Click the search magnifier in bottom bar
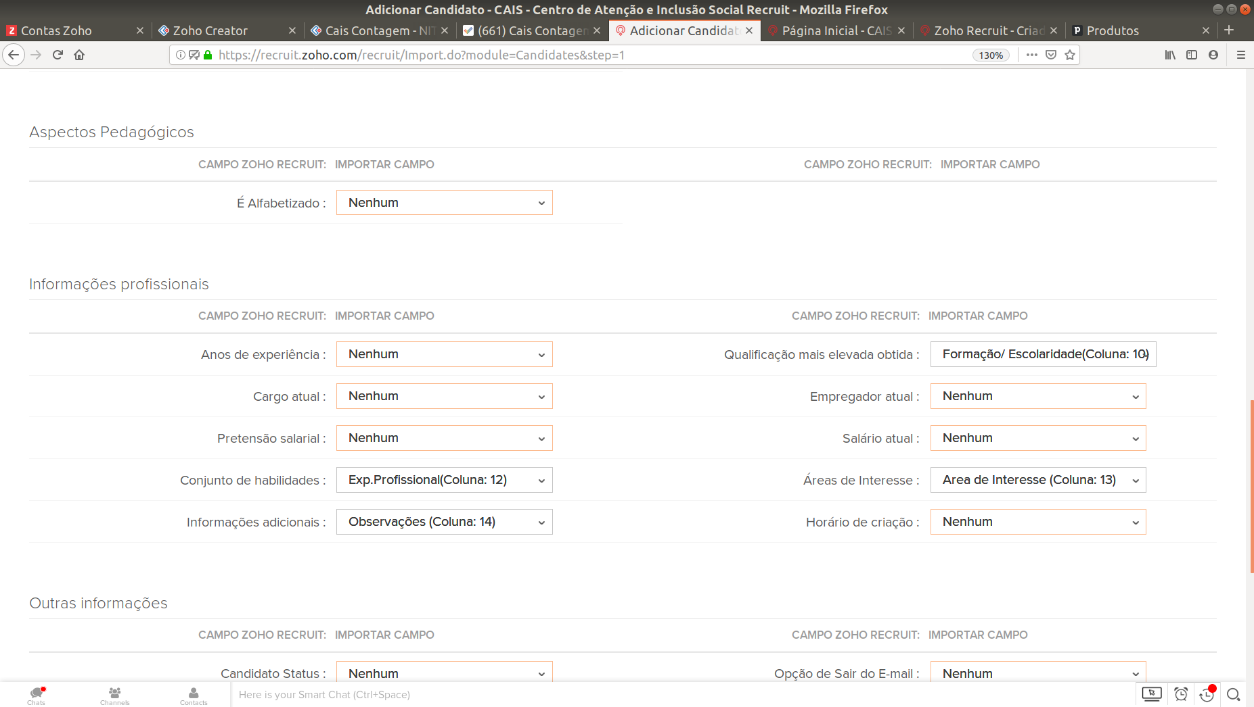Screen dimensions: 1254x707 coord(1233,694)
